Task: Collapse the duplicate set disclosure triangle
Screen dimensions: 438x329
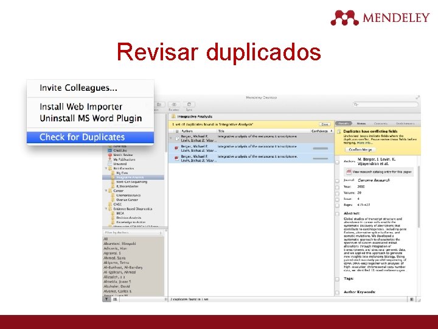Action: click(x=171, y=138)
